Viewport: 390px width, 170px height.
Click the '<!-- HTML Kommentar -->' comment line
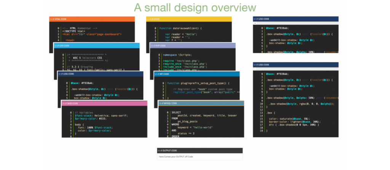pos(80,28)
